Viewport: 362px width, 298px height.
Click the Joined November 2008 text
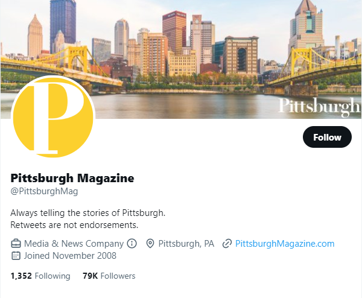(70, 256)
